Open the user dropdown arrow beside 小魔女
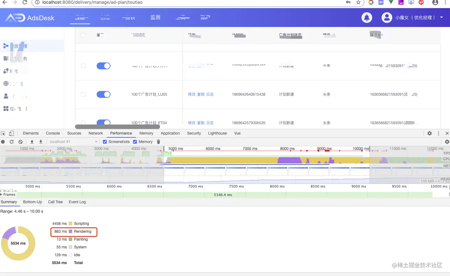450x276 pixels. (442, 18)
